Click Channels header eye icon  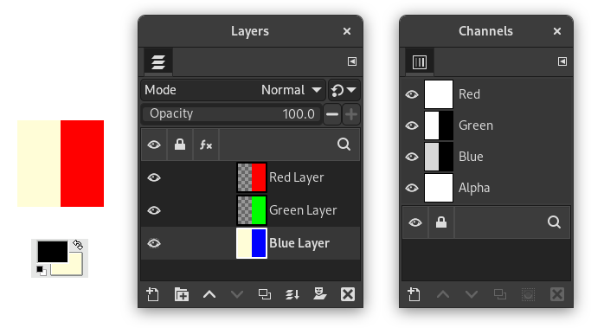(415, 222)
